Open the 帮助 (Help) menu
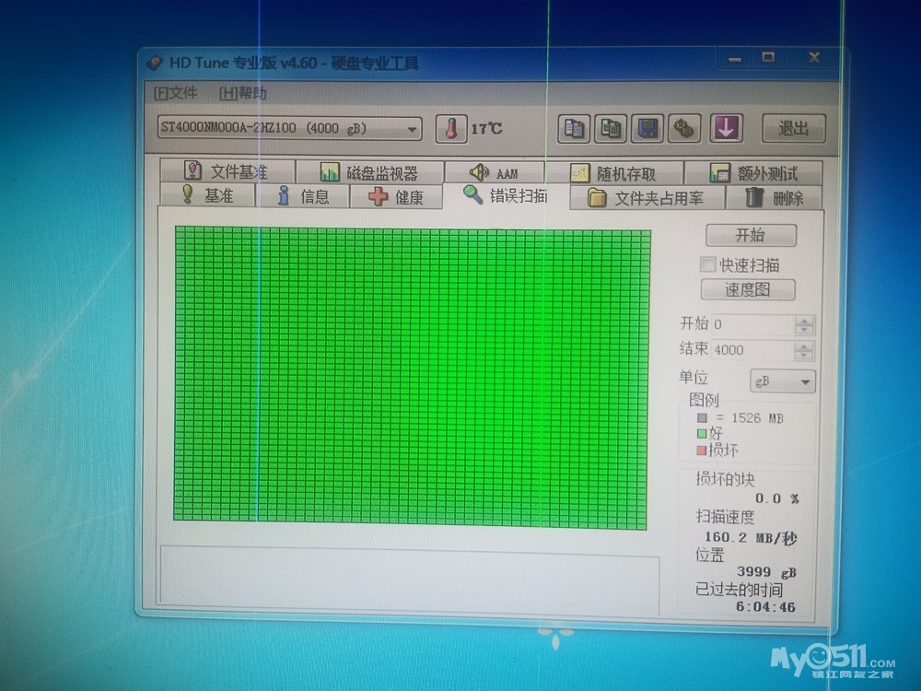 [x=243, y=93]
